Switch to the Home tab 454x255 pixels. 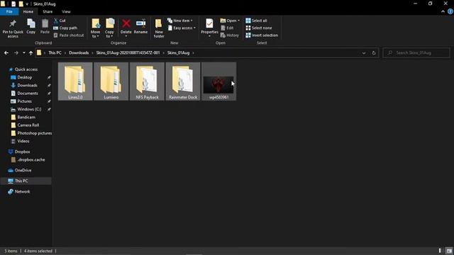[28, 11]
